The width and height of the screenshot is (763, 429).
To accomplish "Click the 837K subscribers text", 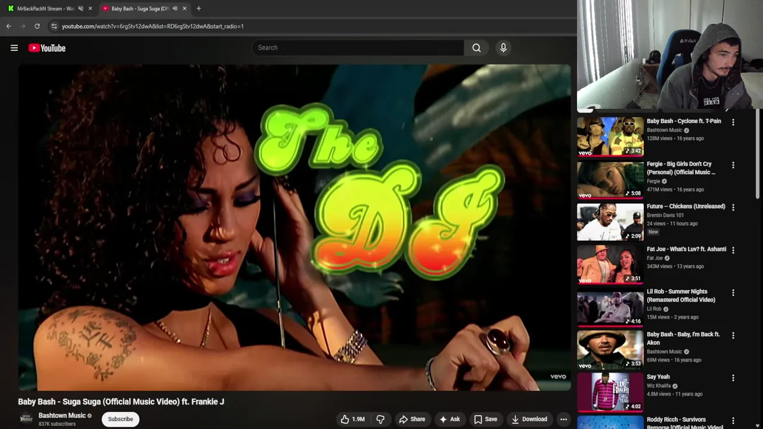I will (57, 424).
